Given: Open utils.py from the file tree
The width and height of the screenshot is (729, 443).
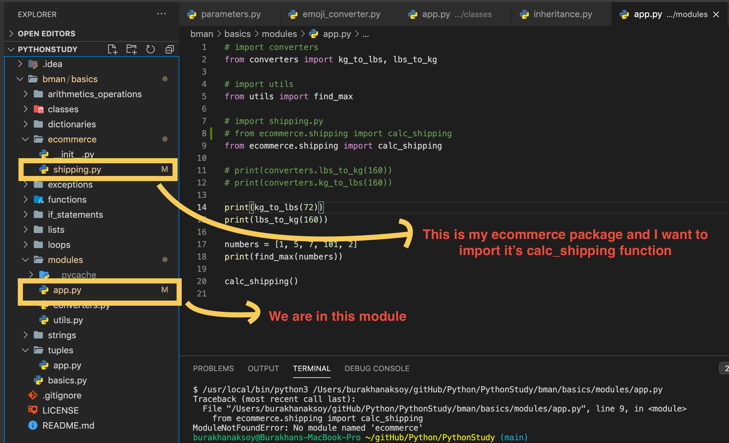Looking at the screenshot, I should [x=68, y=320].
